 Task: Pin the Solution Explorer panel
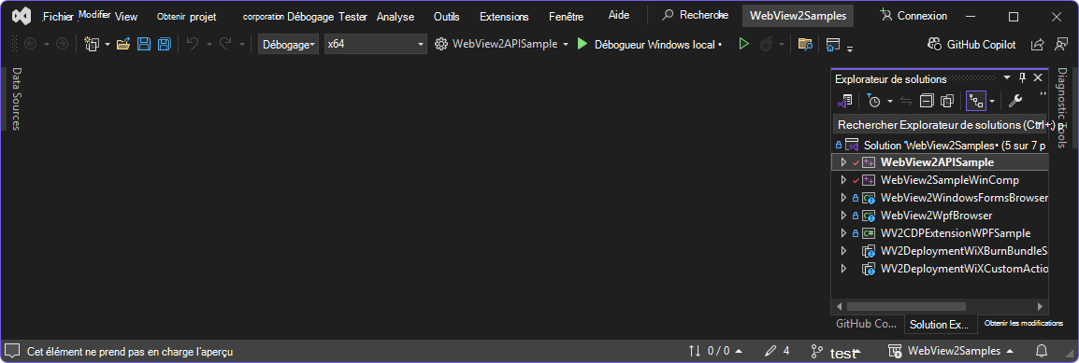[x=1022, y=78]
